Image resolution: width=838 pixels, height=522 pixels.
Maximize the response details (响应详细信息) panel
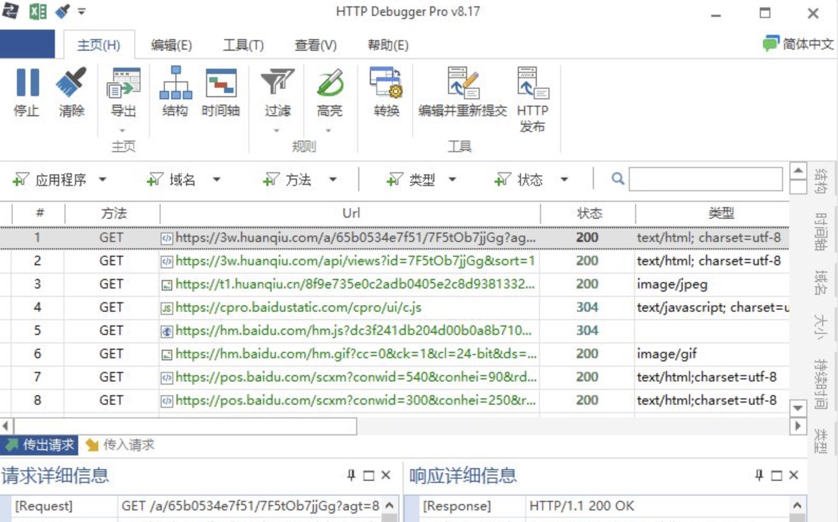[x=777, y=476]
